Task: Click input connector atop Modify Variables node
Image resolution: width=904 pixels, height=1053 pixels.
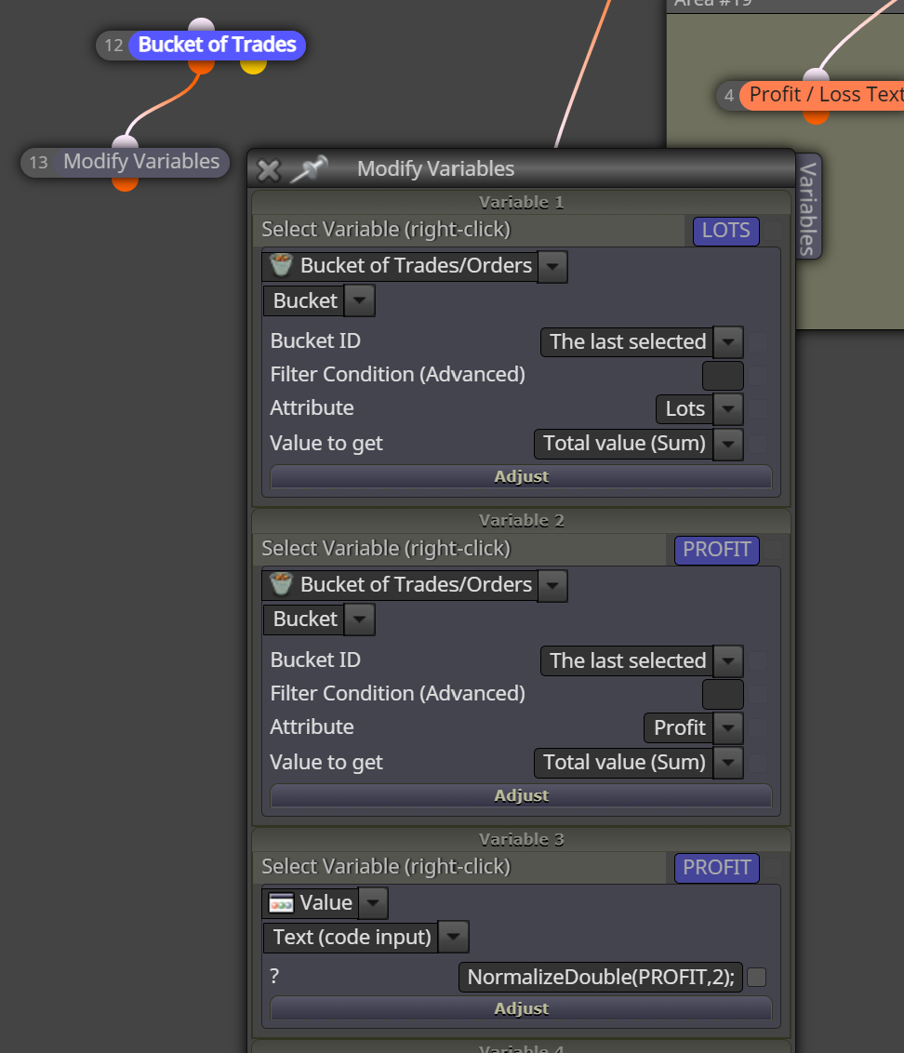Action: pyautogui.click(x=125, y=141)
